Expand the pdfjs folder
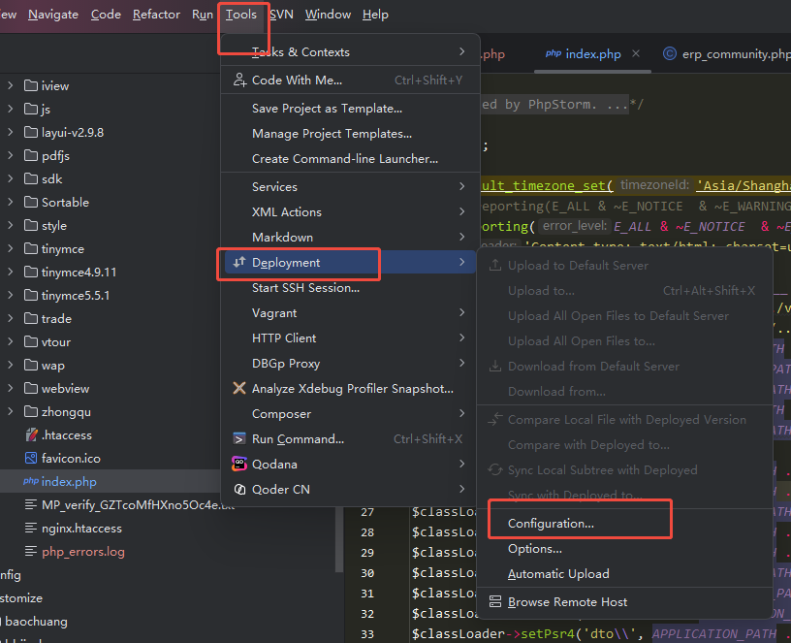This screenshot has width=791, height=643. tap(10, 155)
